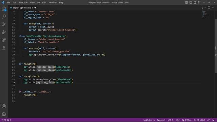Open the feedback icon in status bar

[x=209, y=120]
